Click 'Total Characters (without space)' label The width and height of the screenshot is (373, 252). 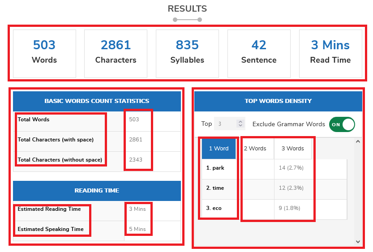tap(60, 159)
